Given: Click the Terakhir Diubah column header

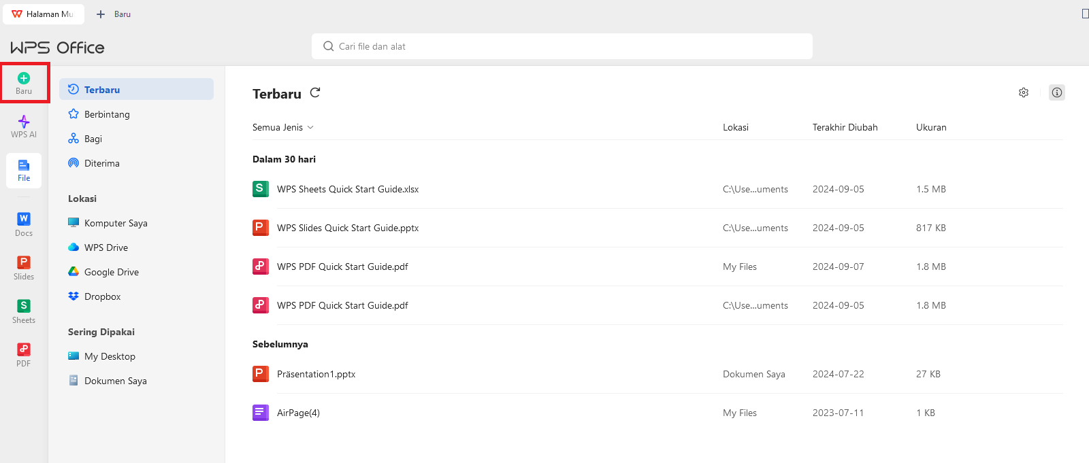Looking at the screenshot, I should click(x=845, y=127).
